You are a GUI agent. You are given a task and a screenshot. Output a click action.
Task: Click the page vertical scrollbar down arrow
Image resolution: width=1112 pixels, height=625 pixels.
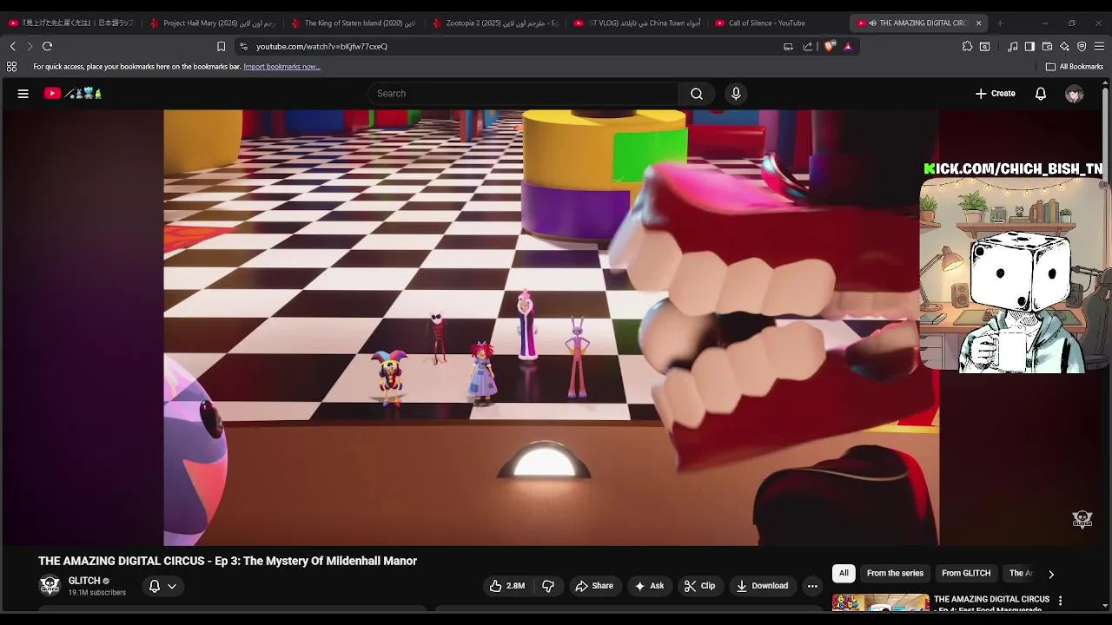click(1105, 606)
